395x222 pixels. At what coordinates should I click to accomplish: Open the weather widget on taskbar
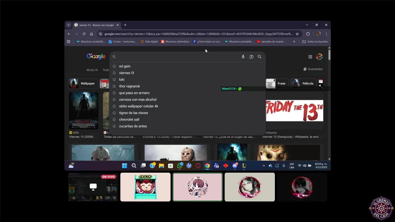[71, 166]
